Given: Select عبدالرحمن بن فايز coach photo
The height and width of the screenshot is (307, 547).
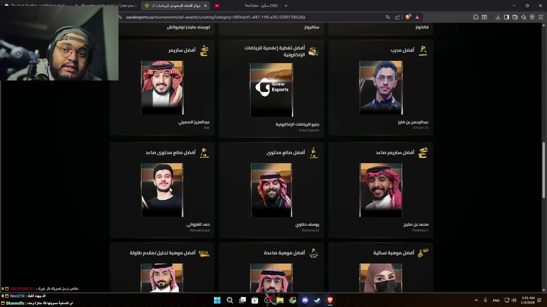Looking at the screenshot, I should [x=381, y=87].
